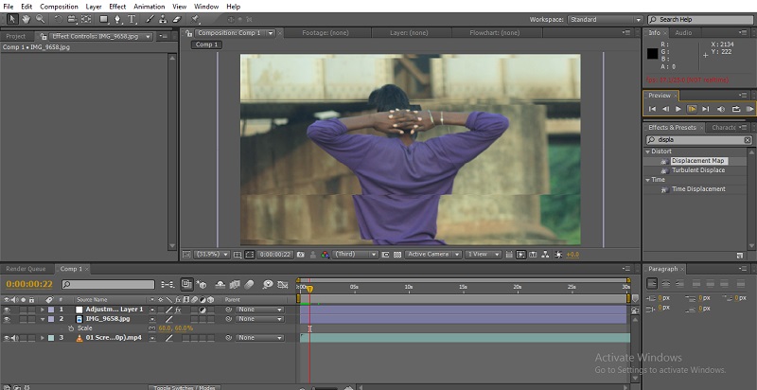Play the preview
This screenshot has height=390, width=757.
[x=678, y=109]
